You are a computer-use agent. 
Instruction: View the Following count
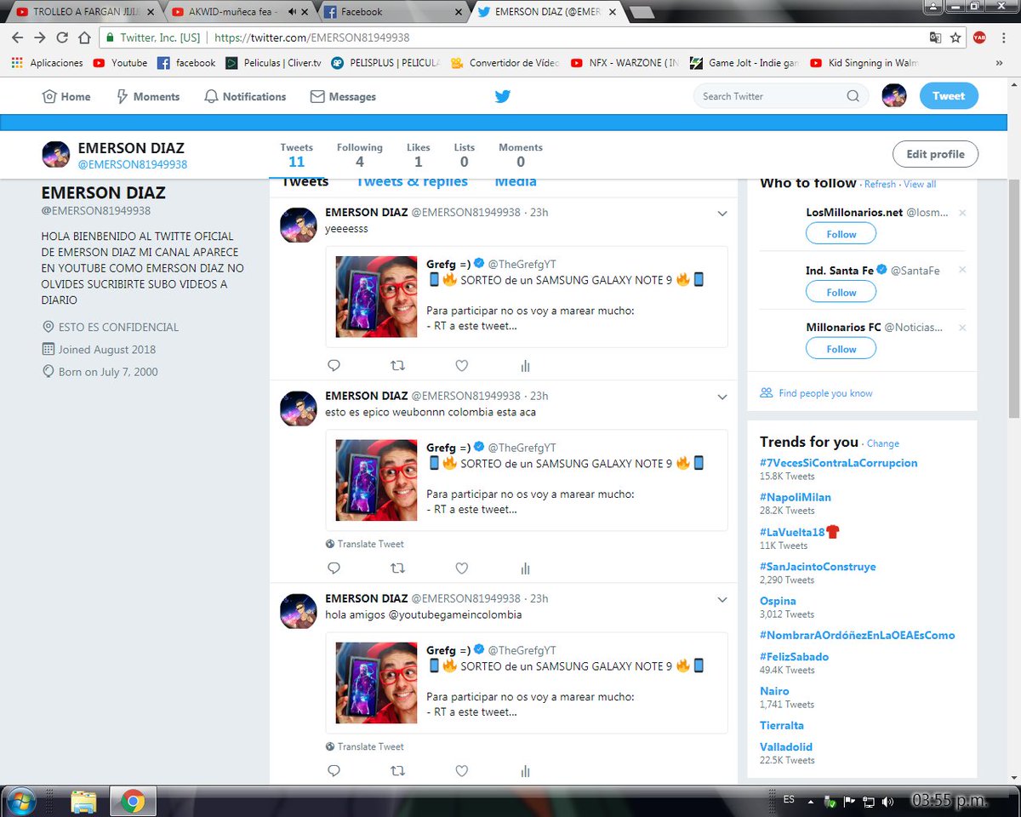[x=359, y=155]
